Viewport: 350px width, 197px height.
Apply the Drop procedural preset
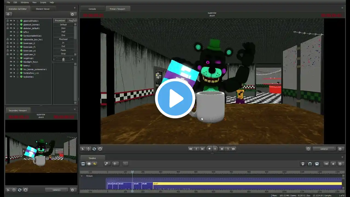coord(63,54)
